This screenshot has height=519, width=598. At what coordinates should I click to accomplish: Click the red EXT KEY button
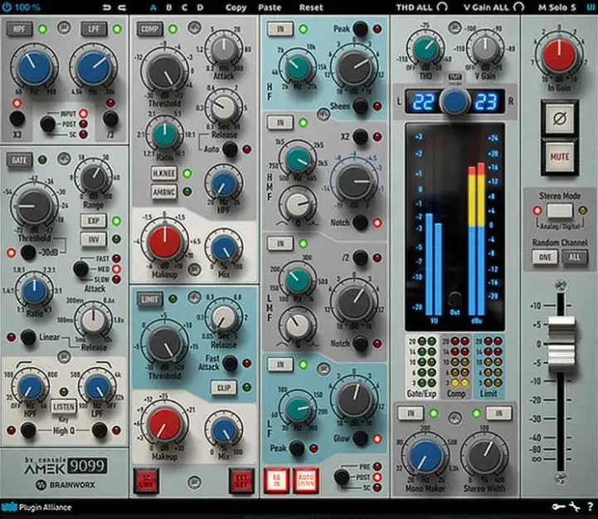(241, 481)
